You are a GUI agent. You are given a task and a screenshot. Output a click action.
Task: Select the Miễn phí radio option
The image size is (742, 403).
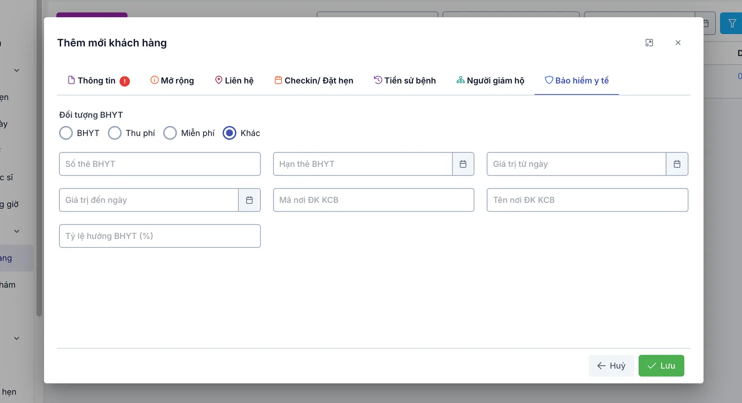pos(170,133)
